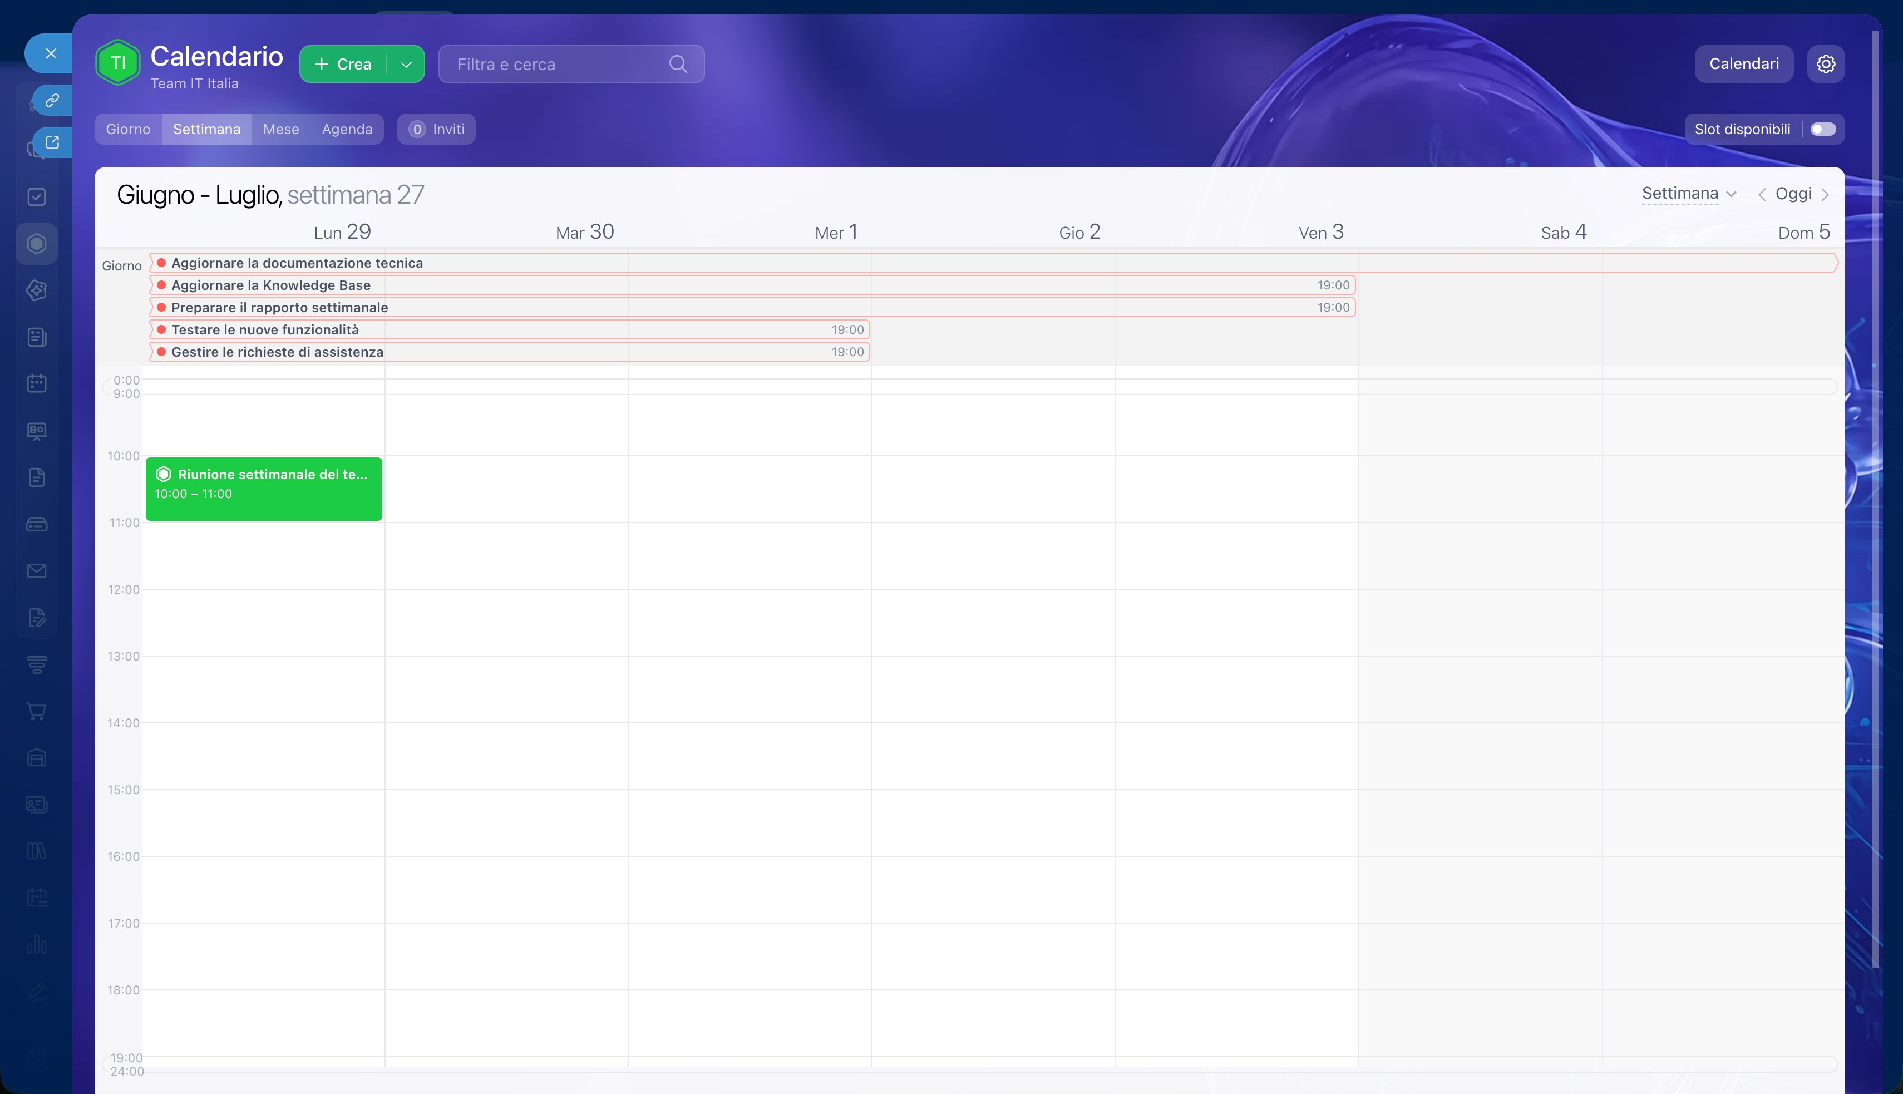1903x1094 pixels.
Task: Open the books library sidebar icon
Action: pos(37,851)
